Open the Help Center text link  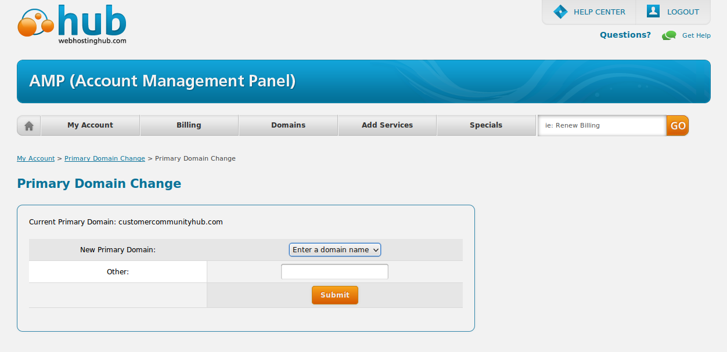599,12
